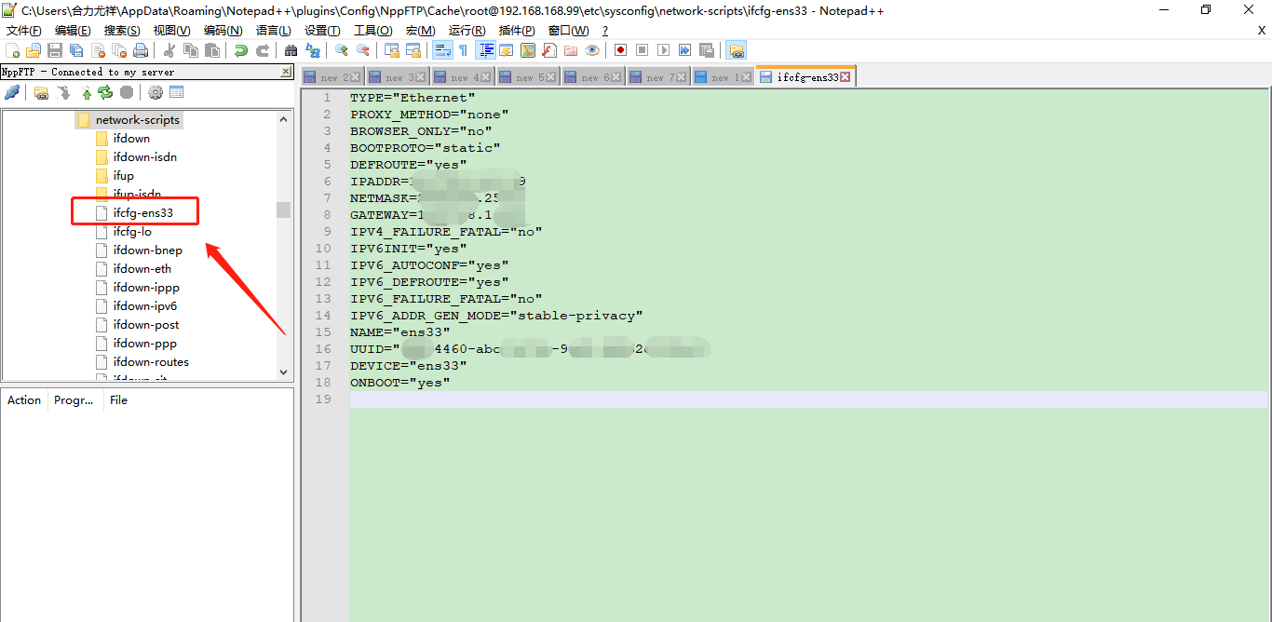Open Find with binoculars icon
This screenshot has height=622, width=1272.
tap(291, 50)
